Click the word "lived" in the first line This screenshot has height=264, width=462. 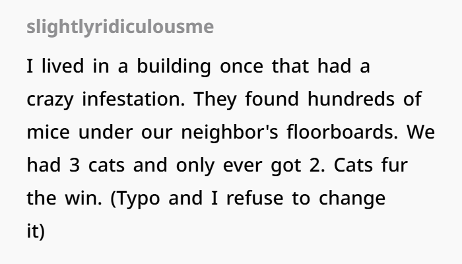coord(63,66)
